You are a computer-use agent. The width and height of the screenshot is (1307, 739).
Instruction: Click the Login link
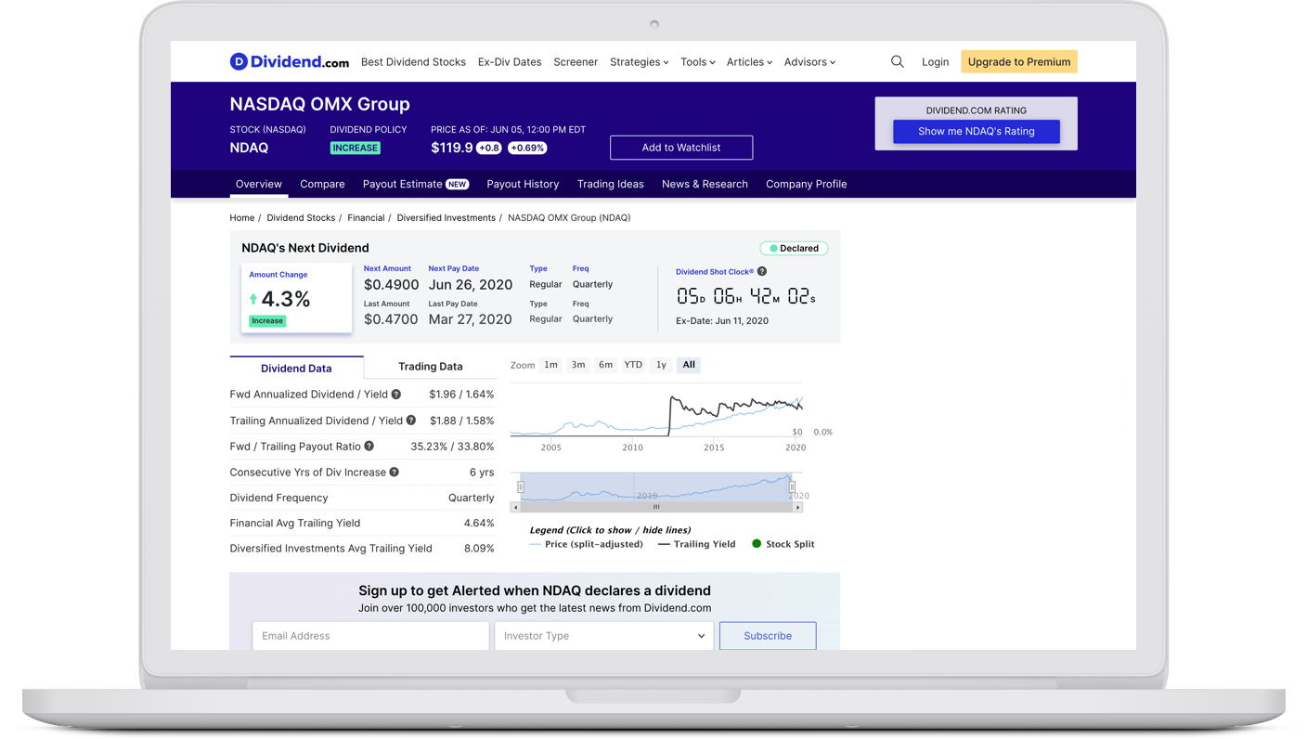click(935, 62)
